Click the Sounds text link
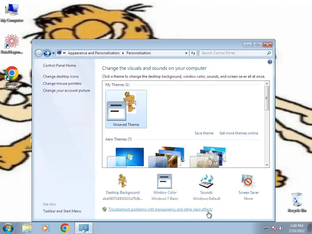Image resolution: width=312 pixels, height=234 pixels. tap(206, 193)
